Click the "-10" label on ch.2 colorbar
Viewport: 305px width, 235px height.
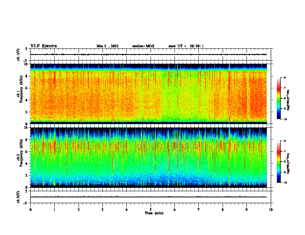tap(285, 183)
